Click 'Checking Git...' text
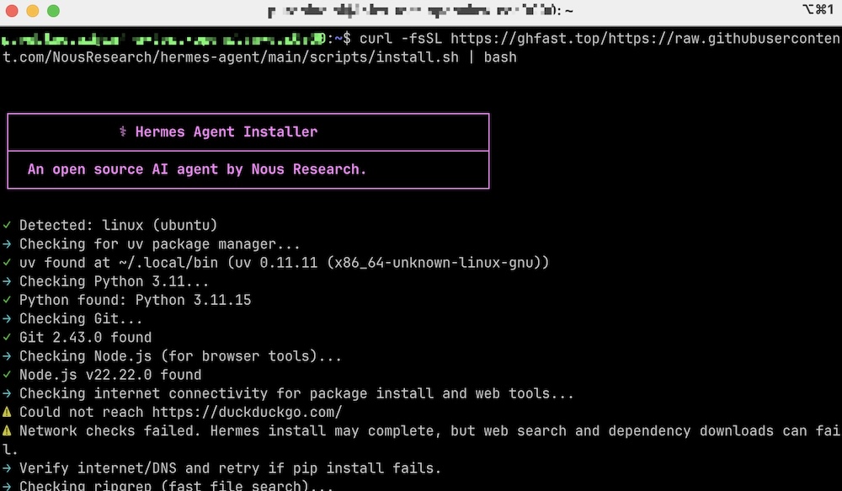842x491 pixels. tap(81, 318)
